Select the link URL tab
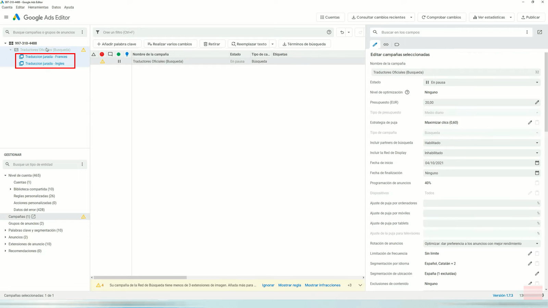 pyautogui.click(x=386, y=44)
